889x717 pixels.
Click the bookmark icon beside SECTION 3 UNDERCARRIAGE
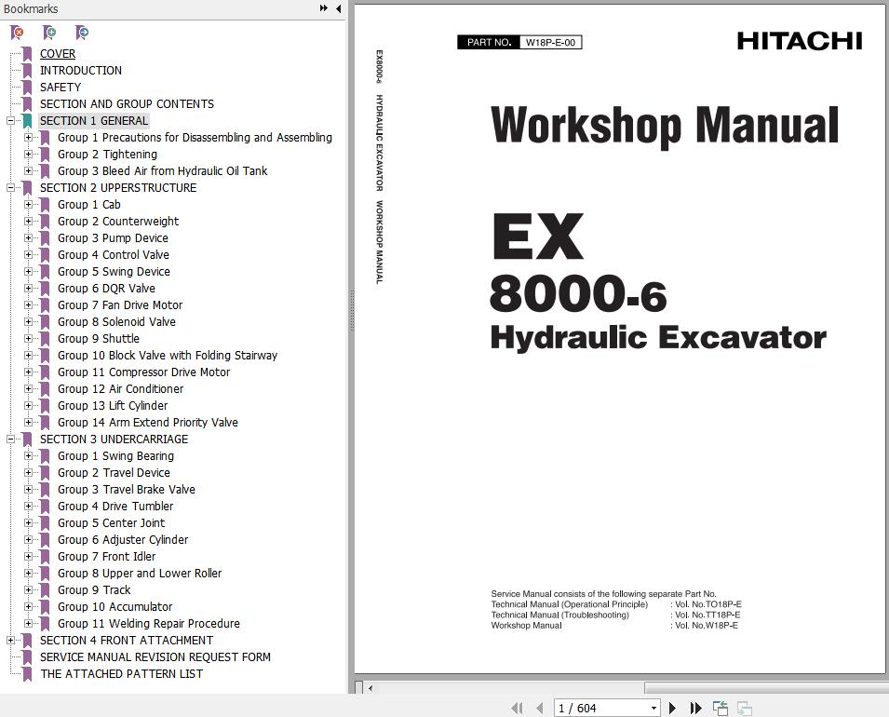[27, 440]
